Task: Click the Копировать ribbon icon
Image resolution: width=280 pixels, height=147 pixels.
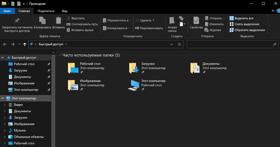Action: (42, 21)
